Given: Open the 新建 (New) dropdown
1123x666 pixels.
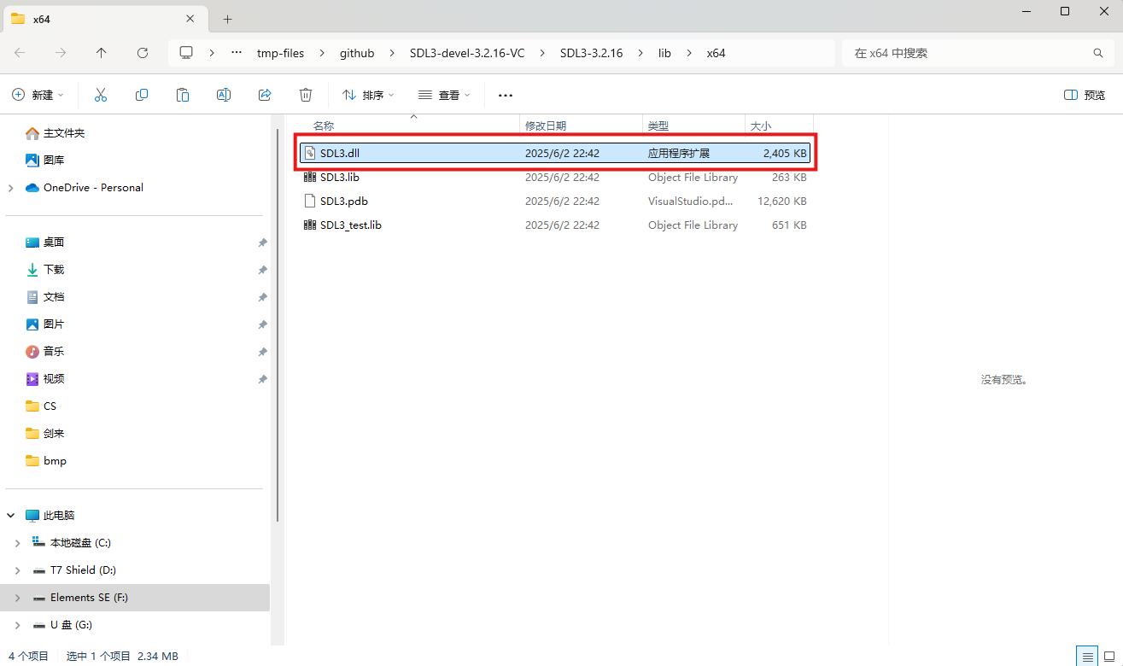Looking at the screenshot, I should click(x=38, y=95).
